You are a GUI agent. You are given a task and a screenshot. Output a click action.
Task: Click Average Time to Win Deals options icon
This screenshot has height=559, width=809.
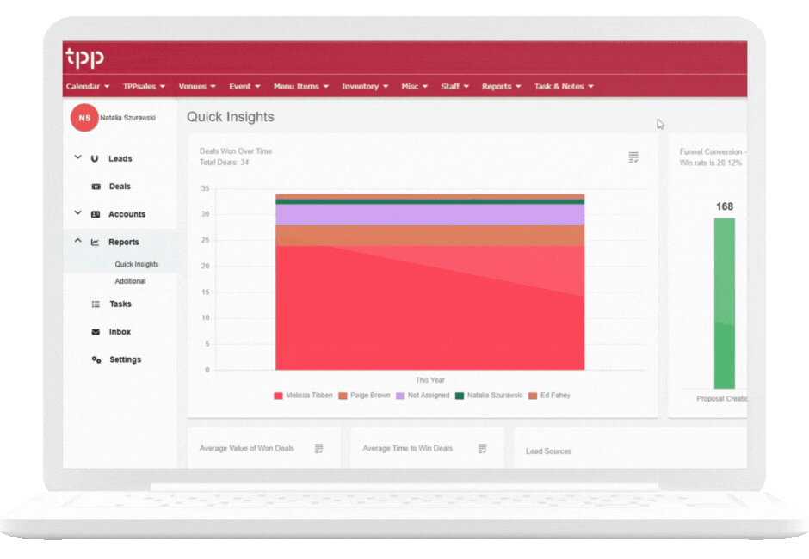pos(482,449)
